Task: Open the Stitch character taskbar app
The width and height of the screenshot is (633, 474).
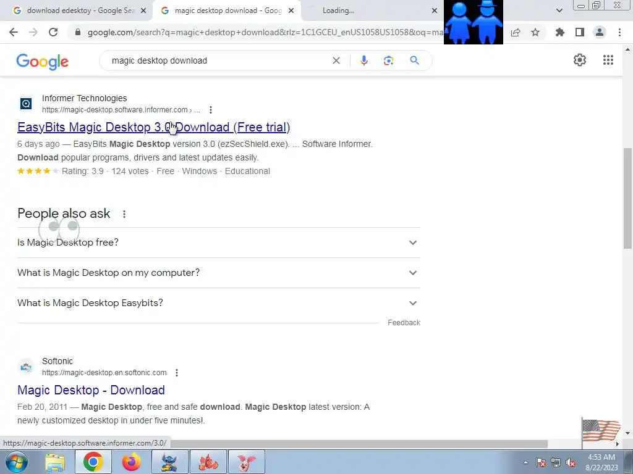Action: point(169,462)
